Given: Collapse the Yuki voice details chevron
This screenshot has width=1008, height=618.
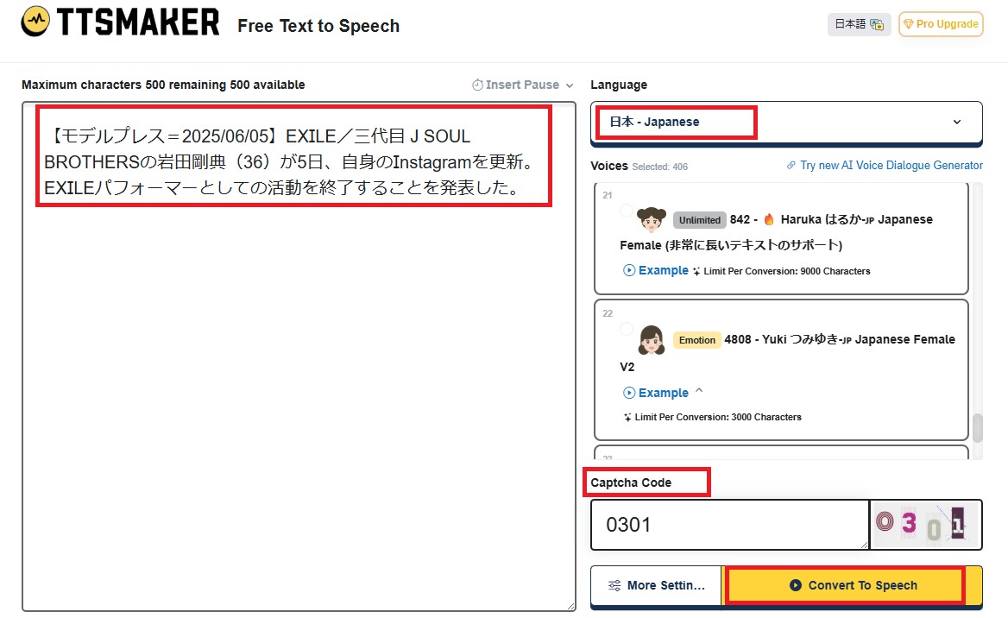Looking at the screenshot, I should click(699, 390).
